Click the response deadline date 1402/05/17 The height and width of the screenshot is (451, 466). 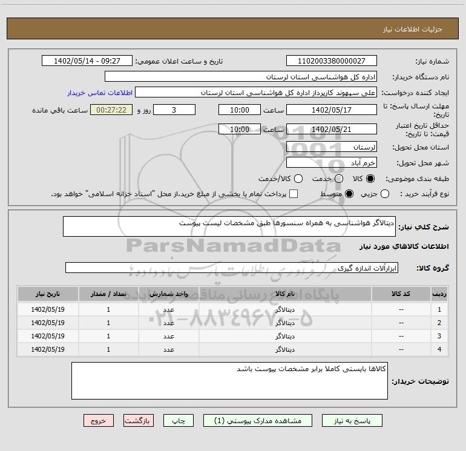pos(332,110)
